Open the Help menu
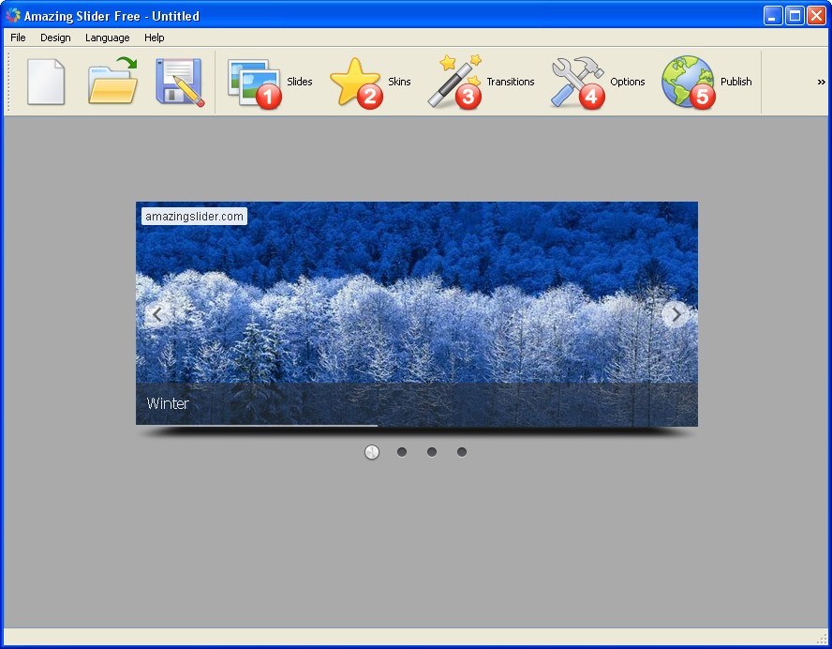Image resolution: width=832 pixels, height=649 pixels. tap(154, 38)
